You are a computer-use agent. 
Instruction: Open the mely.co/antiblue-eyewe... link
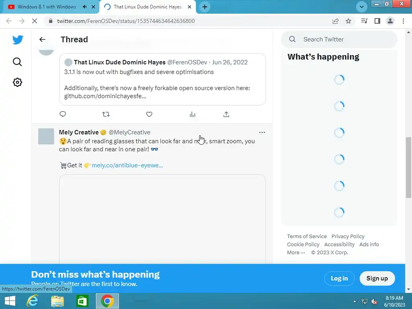click(x=127, y=165)
